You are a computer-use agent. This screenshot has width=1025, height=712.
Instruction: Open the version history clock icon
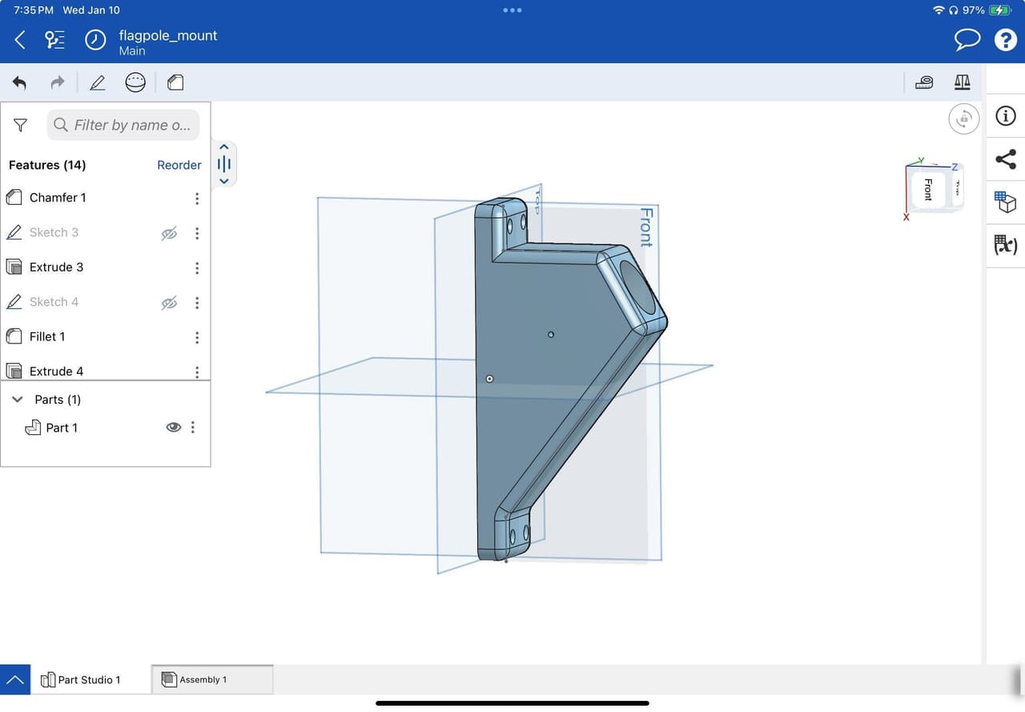coord(95,40)
